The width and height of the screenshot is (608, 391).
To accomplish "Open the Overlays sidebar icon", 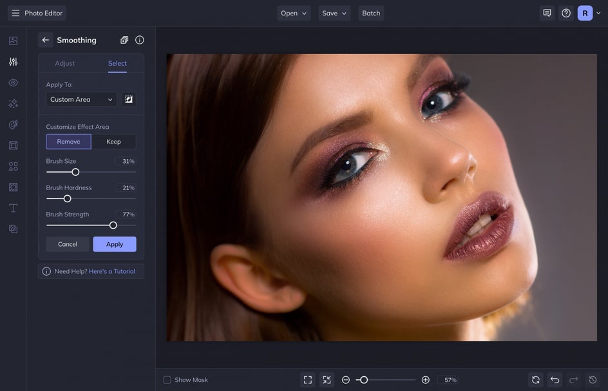I will tap(13, 229).
